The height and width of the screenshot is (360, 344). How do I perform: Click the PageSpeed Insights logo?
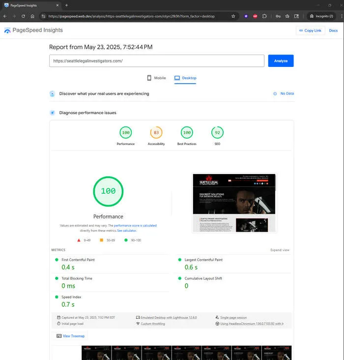tap(33, 30)
